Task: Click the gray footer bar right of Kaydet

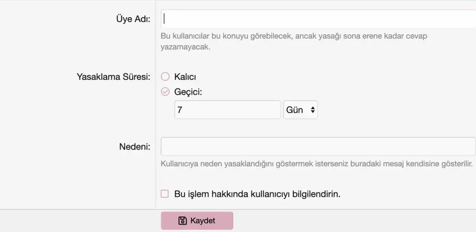Action: pos(353,221)
